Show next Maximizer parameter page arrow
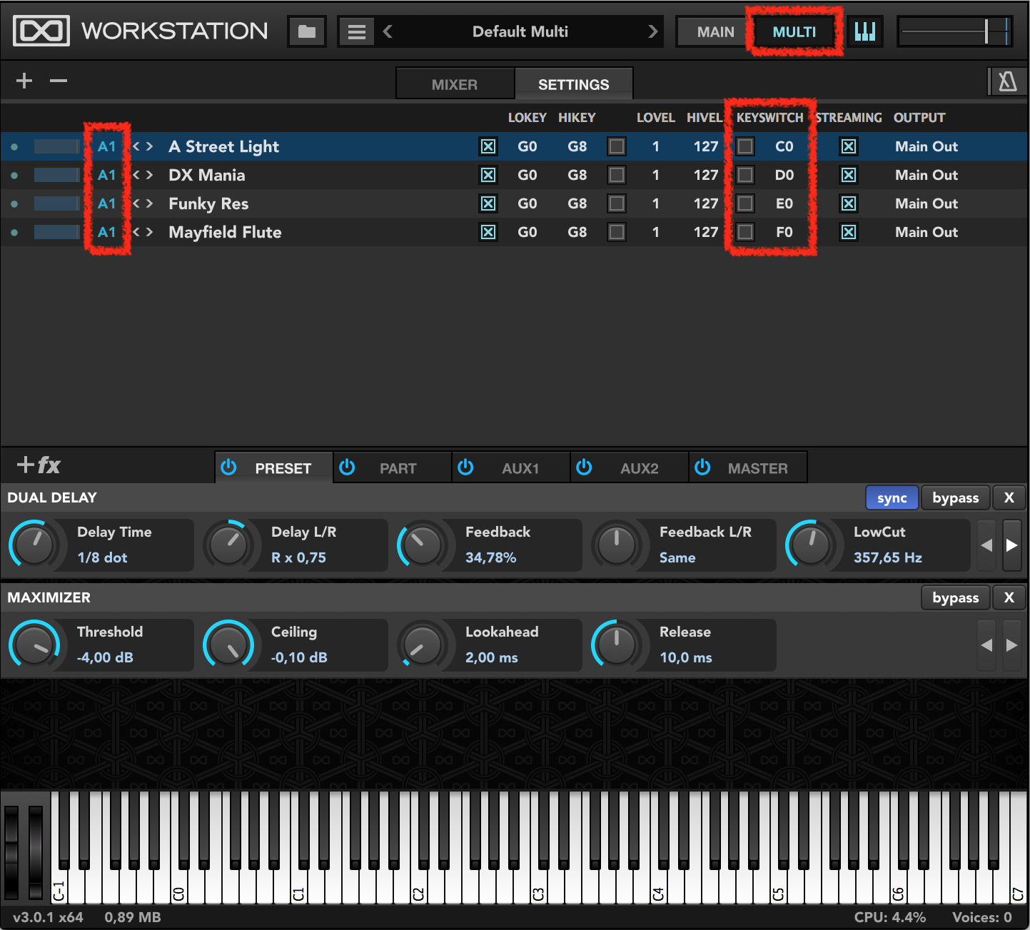Image resolution: width=1030 pixels, height=930 pixels. pyautogui.click(x=1011, y=645)
